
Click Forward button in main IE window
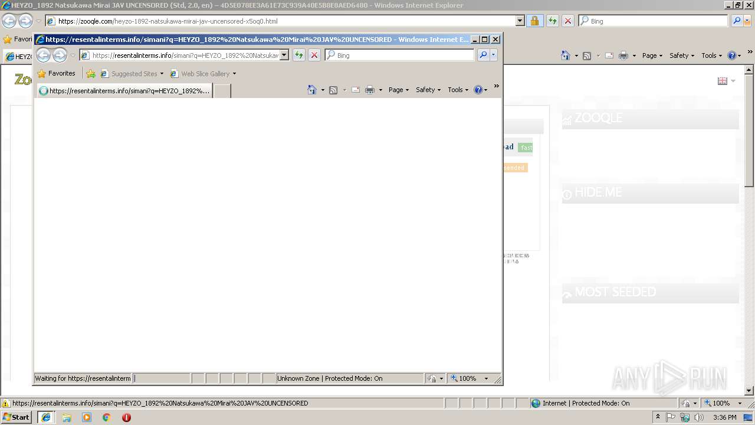point(25,21)
